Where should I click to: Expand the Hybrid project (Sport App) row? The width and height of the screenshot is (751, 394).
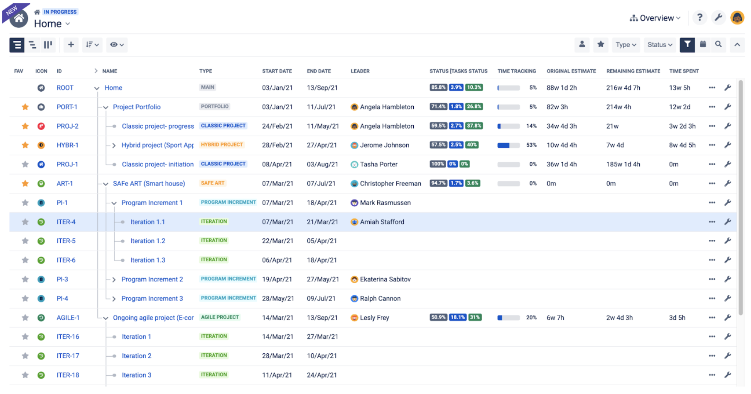click(113, 145)
